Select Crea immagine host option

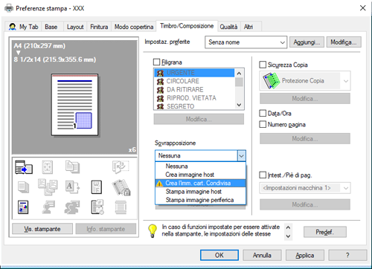pos(200,175)
